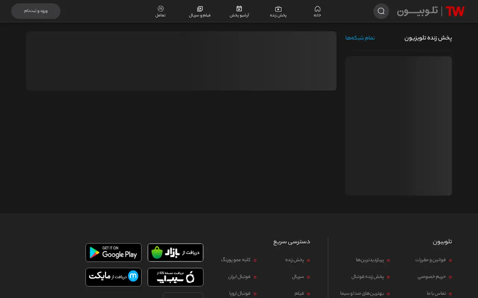Click ورود و ثبت‌نام login button

[x=36, y=11]
